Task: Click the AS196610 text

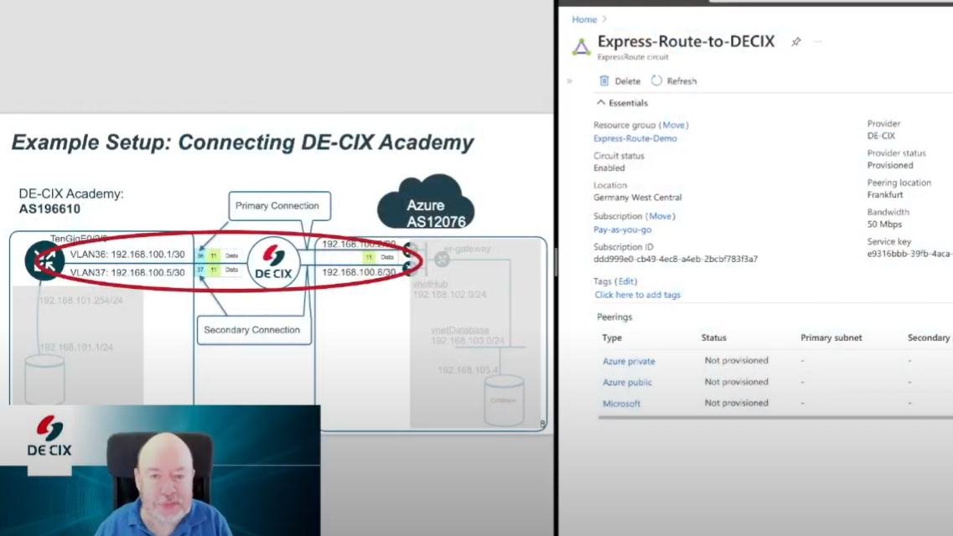Action: click(49, 209)
